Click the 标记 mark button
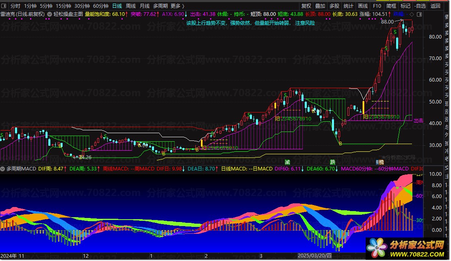 click(405, 6)
